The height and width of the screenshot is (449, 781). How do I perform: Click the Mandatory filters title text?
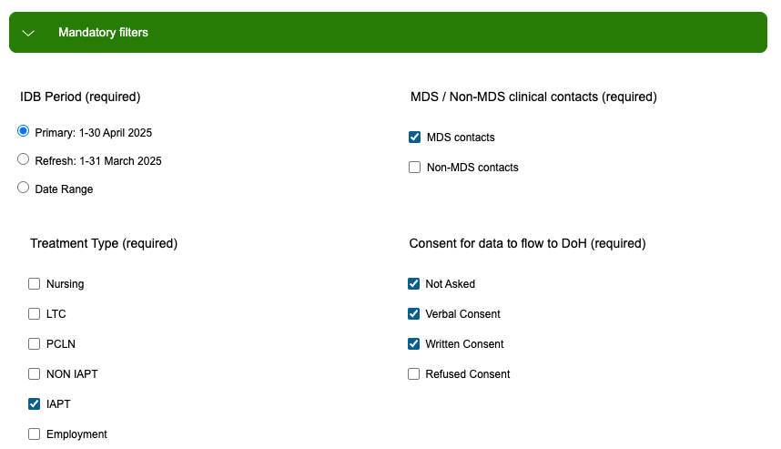click(x=103, y=33)
